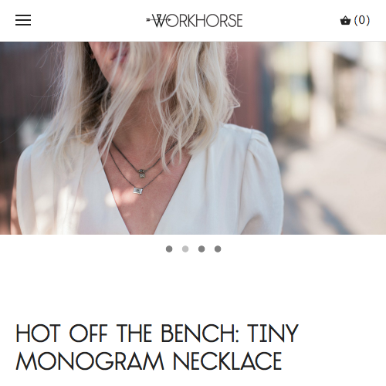The height and width of the screenshot is (386, 386).
Task: Select the highlighted second carousel dot
Action: 185,249
